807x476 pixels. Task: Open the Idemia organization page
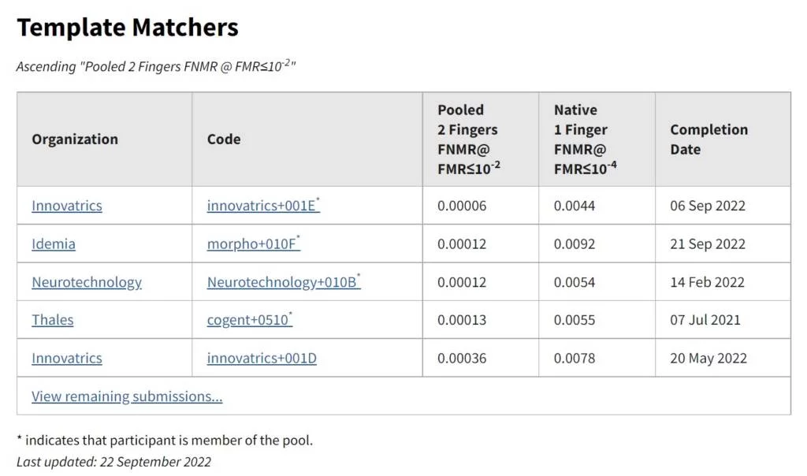click(53, 244)
